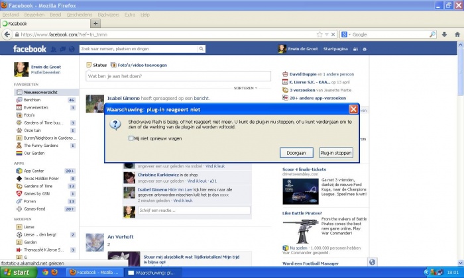The width and height of the screenshot is (464, 278).
Task: Click the bookmark star in address bar
Action: coord(319,34)
